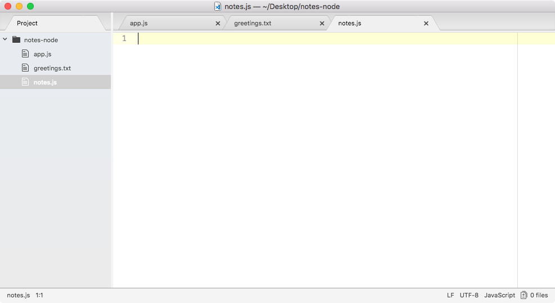Close the notes.js tab
This screenshot has height=303, width=555.
pos(426,23)
